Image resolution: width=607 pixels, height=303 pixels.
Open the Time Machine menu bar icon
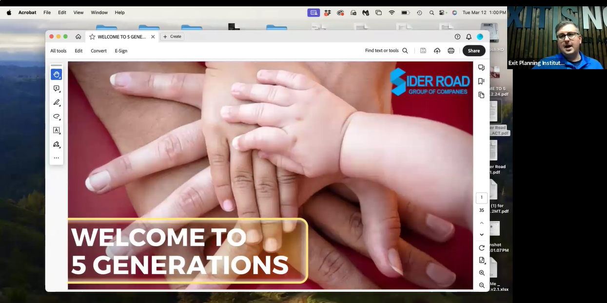click(419, 13)
